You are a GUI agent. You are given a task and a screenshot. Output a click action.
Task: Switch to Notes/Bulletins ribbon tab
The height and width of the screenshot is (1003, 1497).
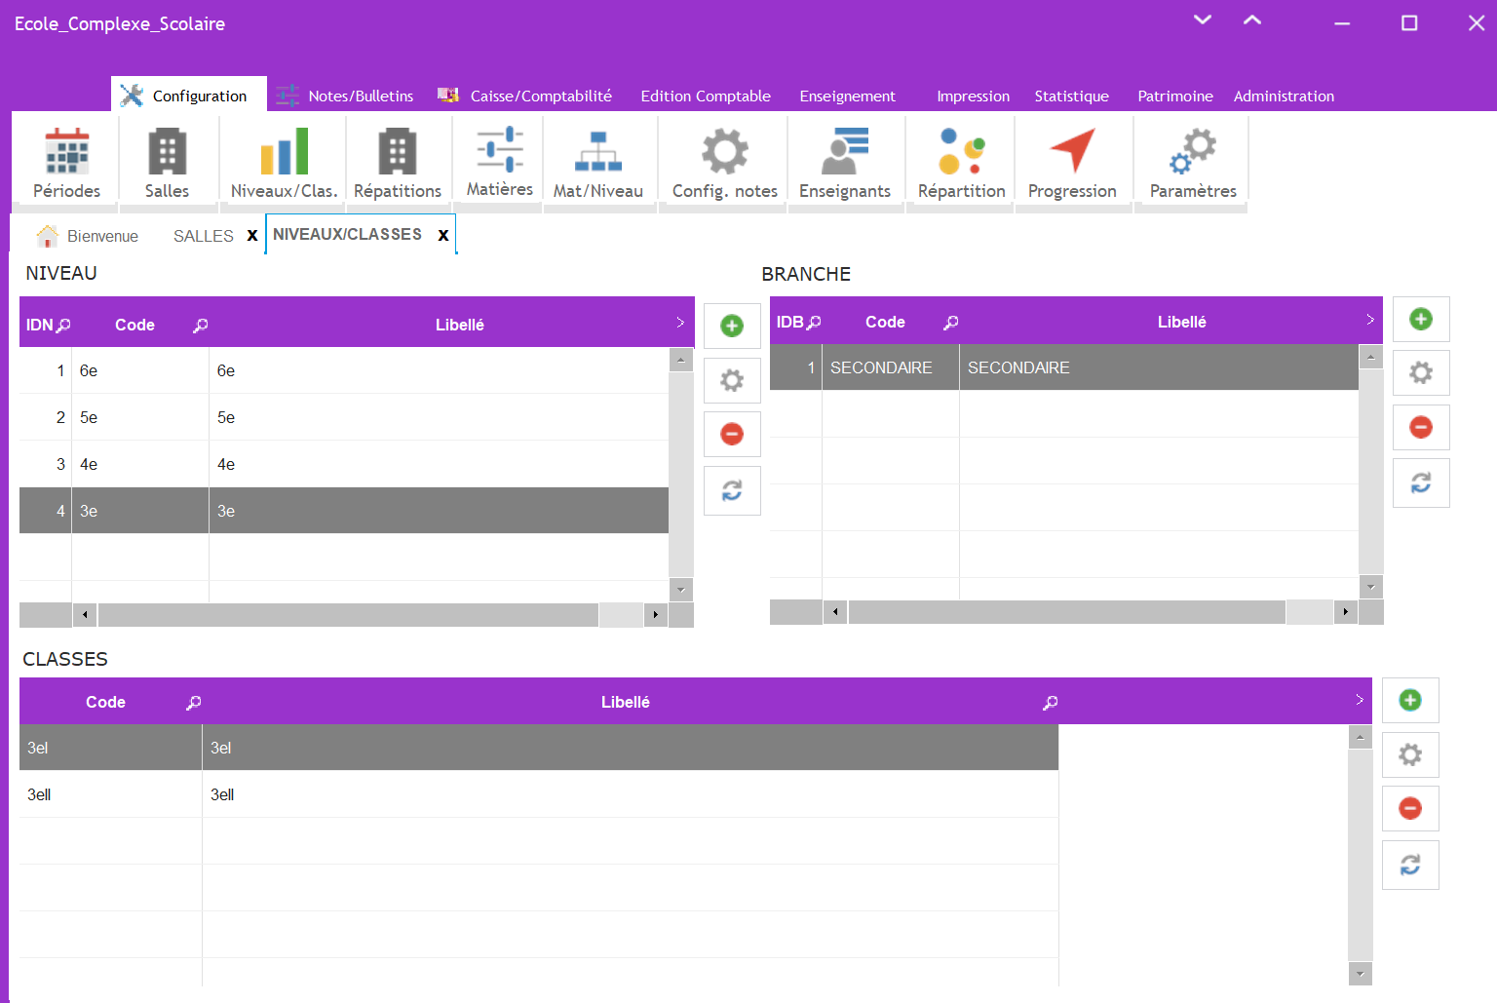pyautogui.click(x=346, y=96)
